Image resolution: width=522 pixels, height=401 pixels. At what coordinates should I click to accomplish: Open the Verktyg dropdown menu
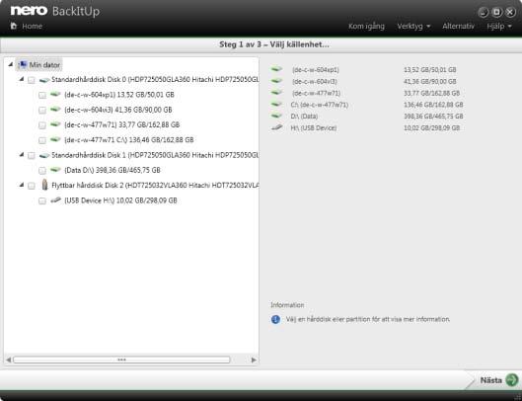click(413, 26)
